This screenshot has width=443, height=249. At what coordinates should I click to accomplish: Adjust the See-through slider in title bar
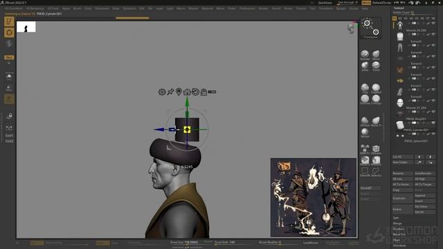coord(348,3)
